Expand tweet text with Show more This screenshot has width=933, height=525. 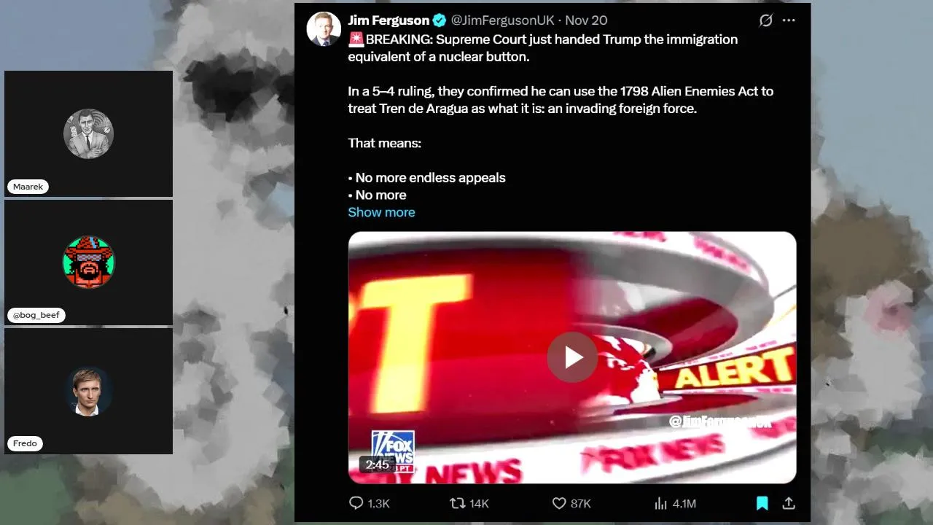(x=381, y=212)
